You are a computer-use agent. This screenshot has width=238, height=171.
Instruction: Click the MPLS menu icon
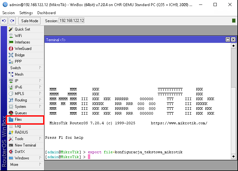tap(11, 94)
